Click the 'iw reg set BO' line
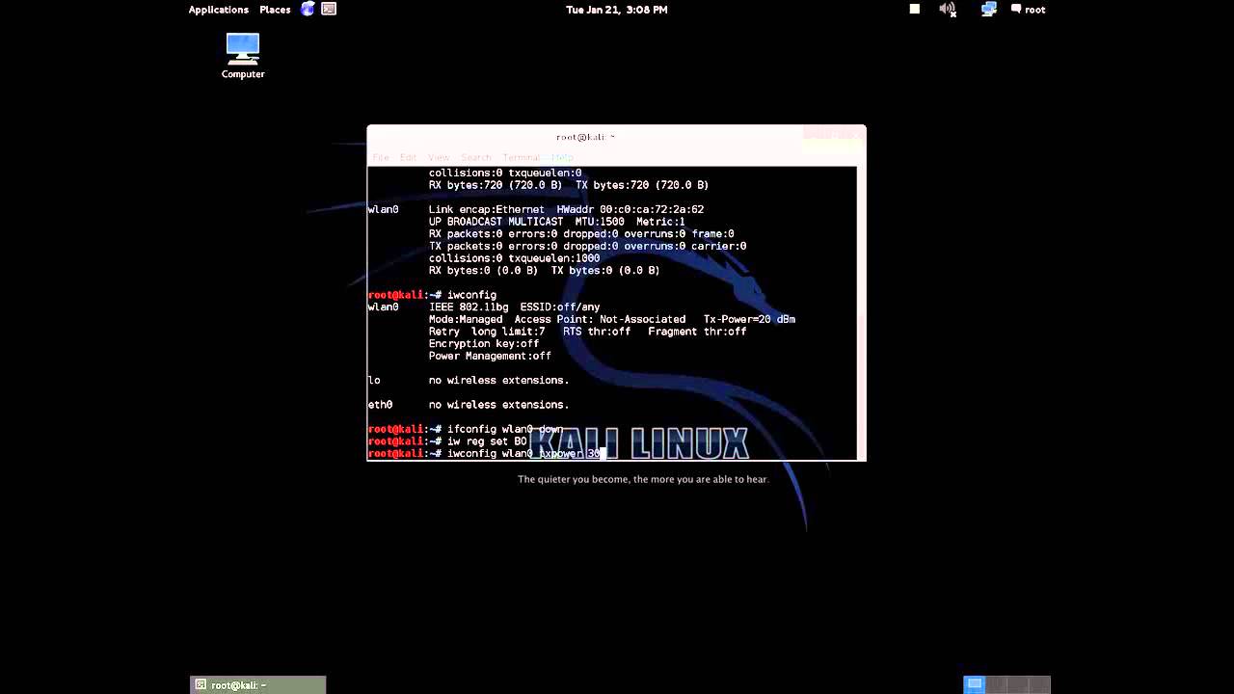Image resolution: width=1234 pixels, height=694 pixels. (447, 441)
